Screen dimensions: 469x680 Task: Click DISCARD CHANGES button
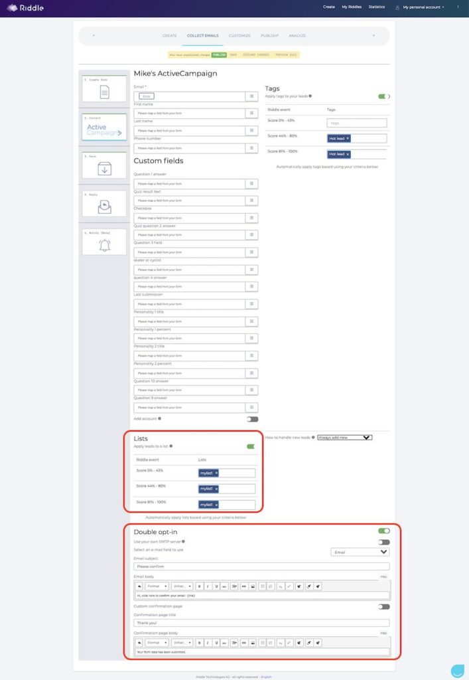256,55
